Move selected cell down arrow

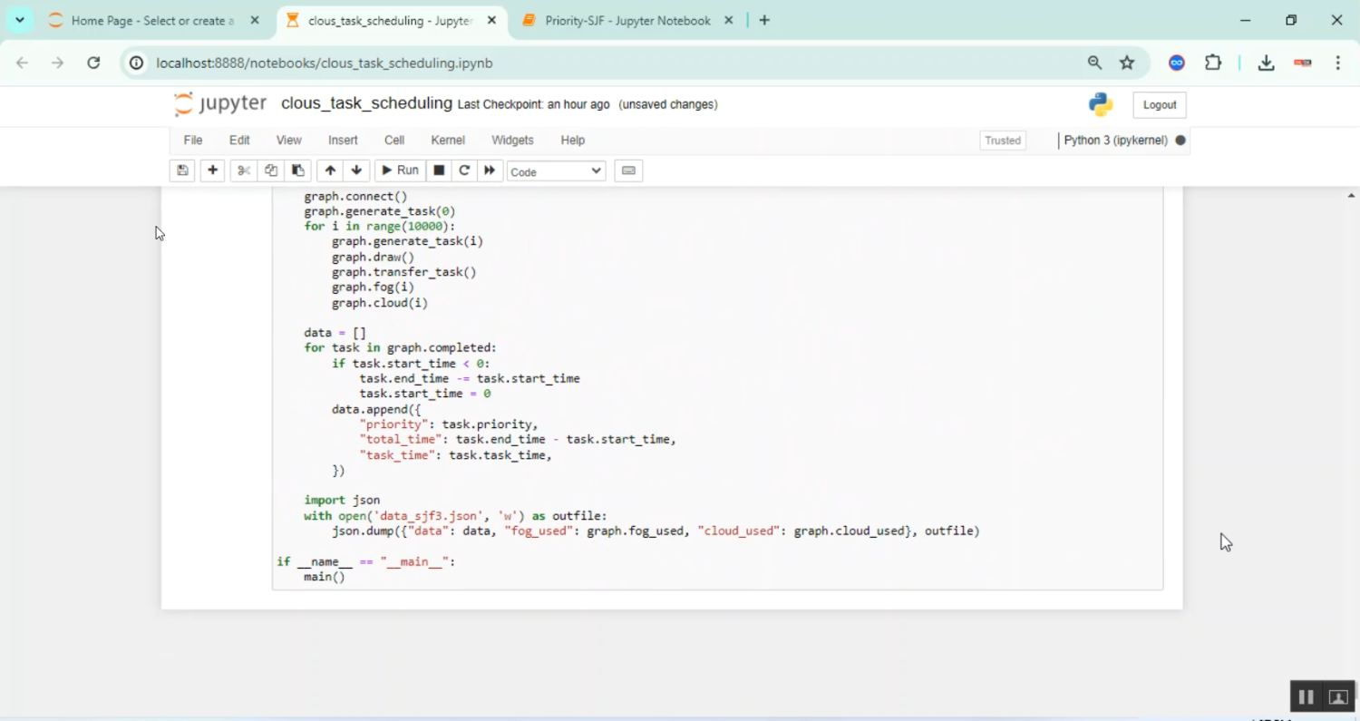click(x=356, y=171)
